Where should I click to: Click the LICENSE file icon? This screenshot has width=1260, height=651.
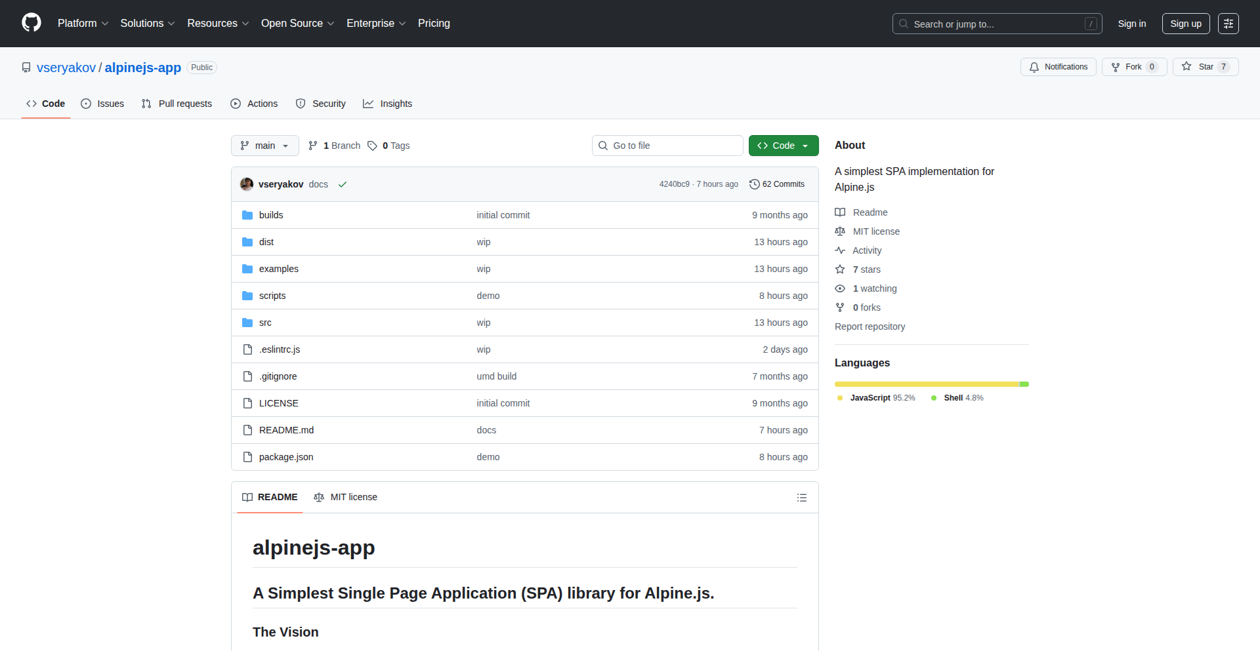247,403
